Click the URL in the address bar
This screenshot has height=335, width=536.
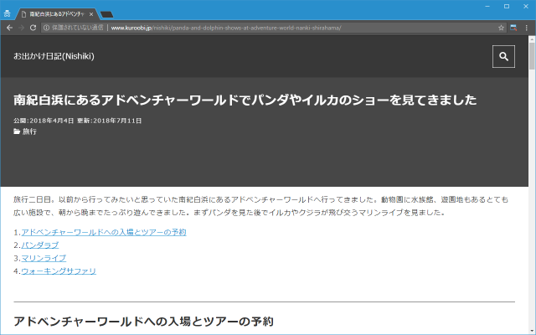coord(226,28)
